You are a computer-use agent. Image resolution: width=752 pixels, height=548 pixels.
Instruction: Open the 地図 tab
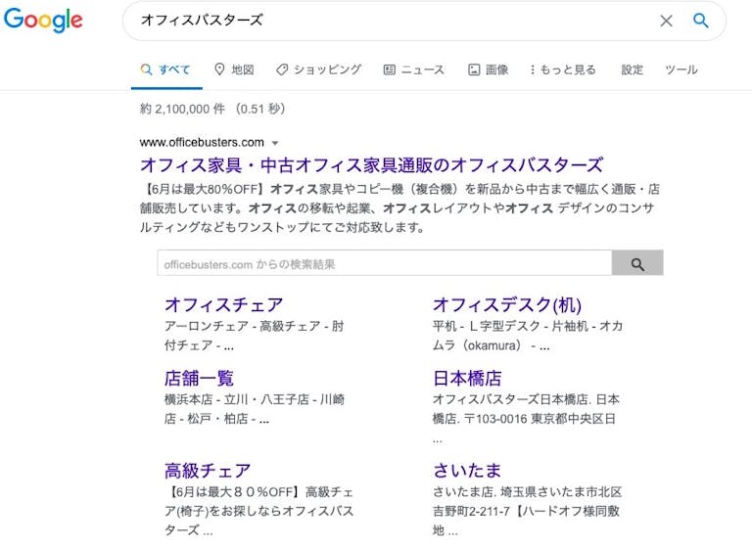234,69
